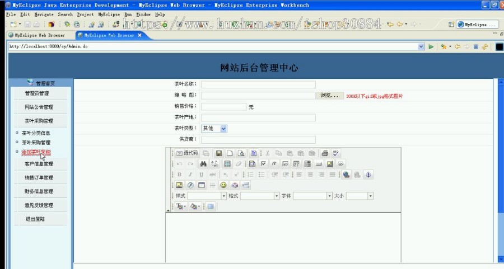Collapse the editor toolbar via small arrow
This screenshot has width=504, height=269.
pos(168,211)
